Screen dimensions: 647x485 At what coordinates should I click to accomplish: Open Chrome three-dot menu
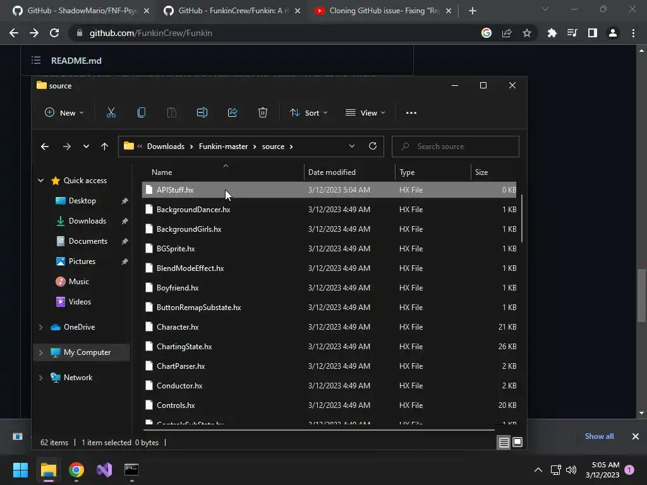pos(633,33)
